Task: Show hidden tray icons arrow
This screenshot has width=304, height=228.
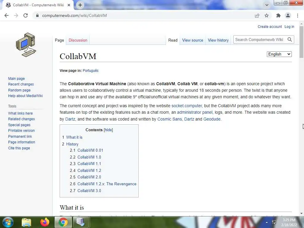Action: pos(267,222)
